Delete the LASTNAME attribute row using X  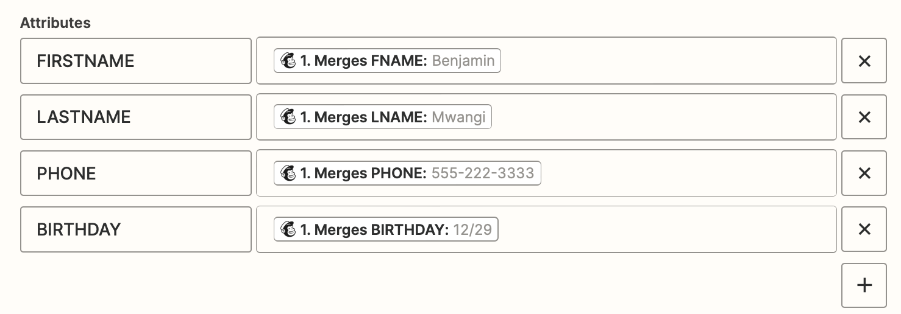point(864,117)
